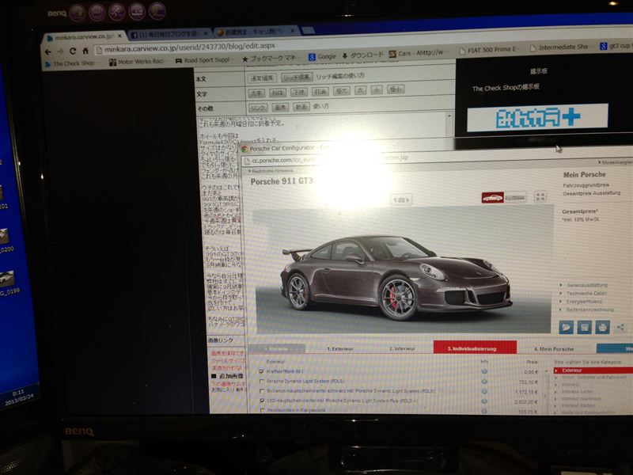Open Motor Werks Racing bookmark
The height and width of the screenshot is (475, 633).
136,62
